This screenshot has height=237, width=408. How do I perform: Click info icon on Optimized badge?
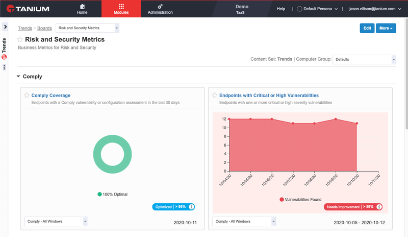(191, 207)
